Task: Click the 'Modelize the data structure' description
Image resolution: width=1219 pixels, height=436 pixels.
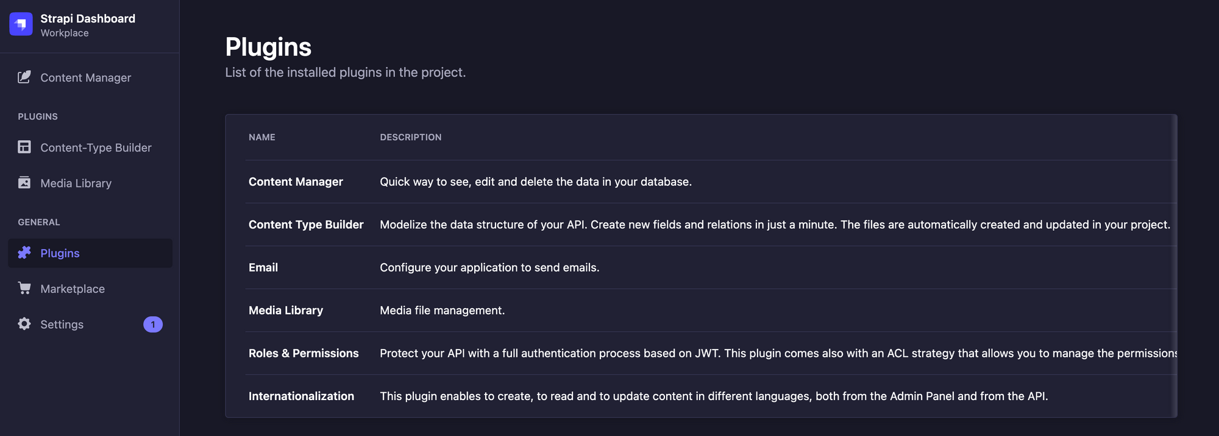Action: pyautogui.click(x=775, y=225)
